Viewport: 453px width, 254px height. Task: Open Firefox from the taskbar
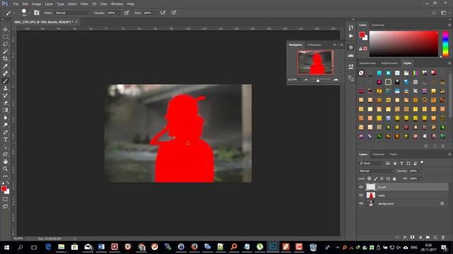194,247
